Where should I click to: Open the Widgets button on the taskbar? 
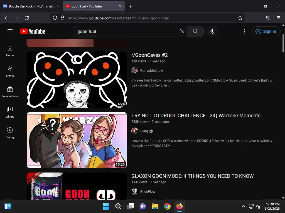[8, 206]
